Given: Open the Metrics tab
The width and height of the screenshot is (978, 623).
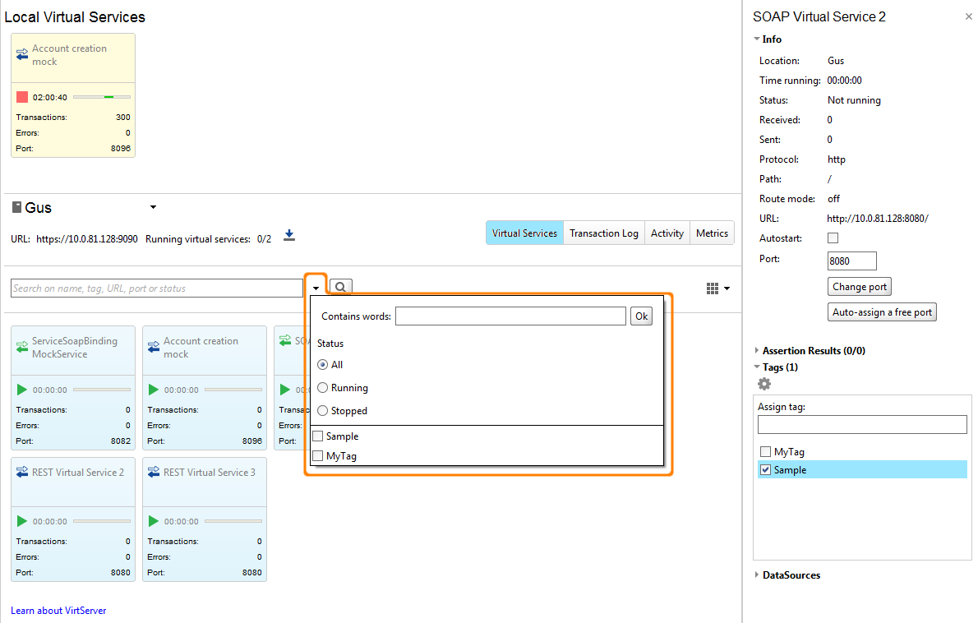Looking at the screenshot, I should 712,233.
